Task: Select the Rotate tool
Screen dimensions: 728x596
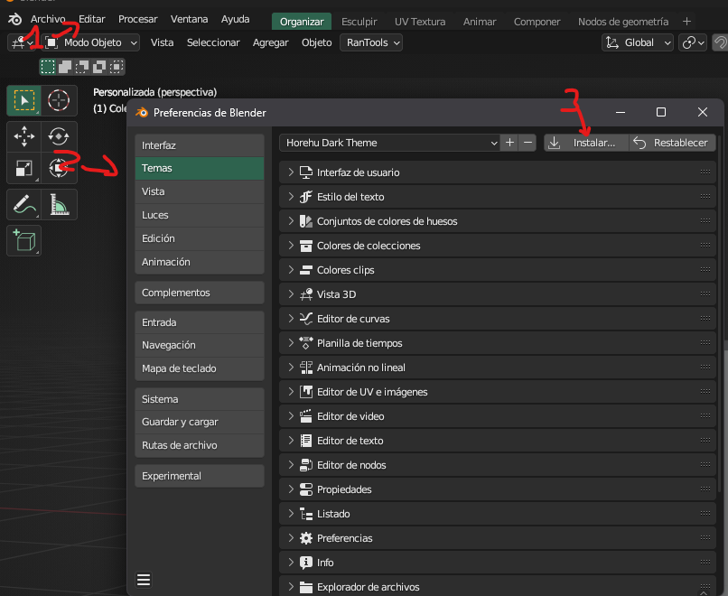Action: pos(59,136)
